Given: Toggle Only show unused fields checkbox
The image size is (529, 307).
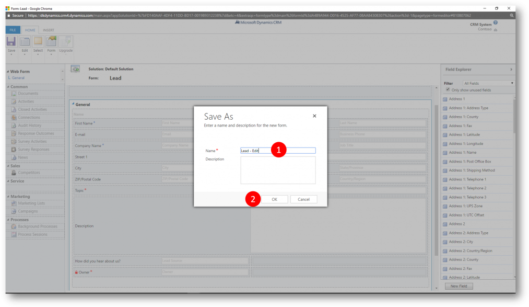Looking at the screenshot, I should (x=448, y=90).
